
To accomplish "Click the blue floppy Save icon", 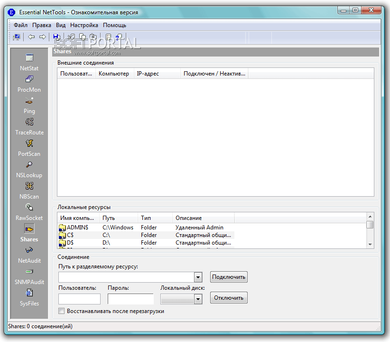I will point(56,37).
